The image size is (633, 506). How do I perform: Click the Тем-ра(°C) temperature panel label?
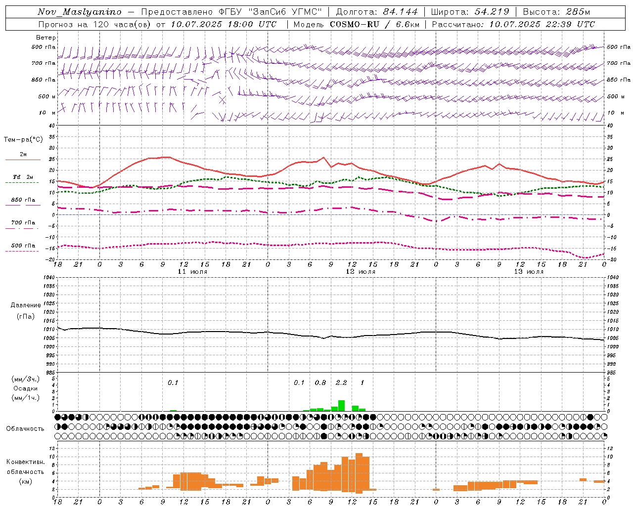(x=23, y=140)
